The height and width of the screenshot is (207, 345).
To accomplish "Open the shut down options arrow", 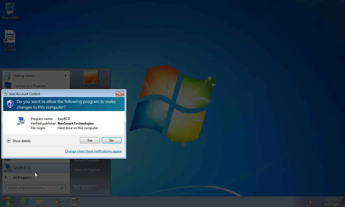I will 95,188.
